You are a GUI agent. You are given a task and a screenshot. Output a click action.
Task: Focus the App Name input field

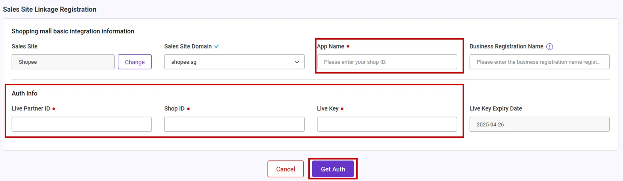[x=387, y=62]
